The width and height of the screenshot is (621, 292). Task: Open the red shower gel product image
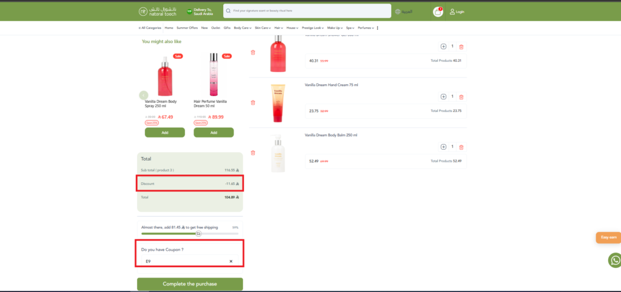tap(278, 54)
